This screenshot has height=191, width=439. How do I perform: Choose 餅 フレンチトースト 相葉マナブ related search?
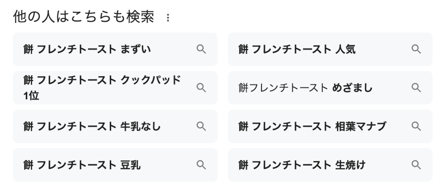(x=312, y=127)
